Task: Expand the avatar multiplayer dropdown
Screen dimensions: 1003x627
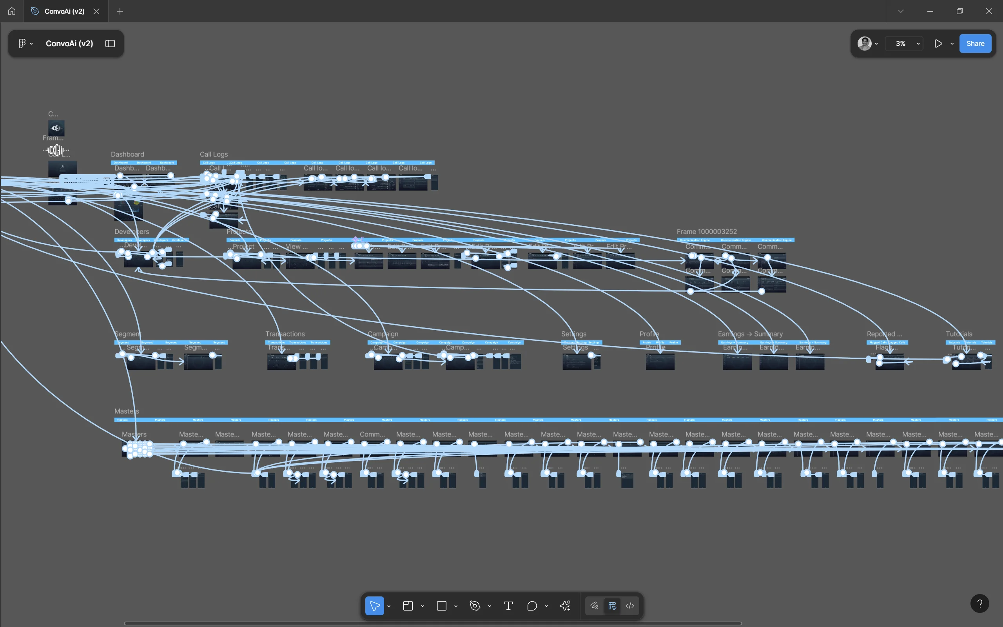Action: [876, 43]
